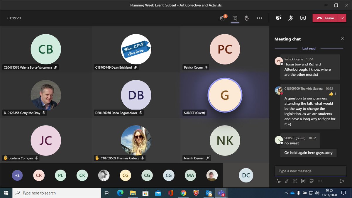This screenshot has height=198, width=352.
Task: Turn the camera on
Action: (278, 18)
